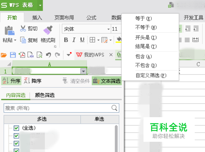Click the WPS spreadsheet document tab icon
The height and width of the screenshot is (152, 205).
[x=119, y=54]
